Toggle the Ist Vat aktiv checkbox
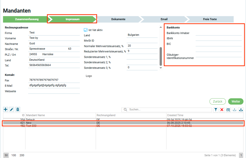This screenshot has height=158, width=246. coord(86,30)
